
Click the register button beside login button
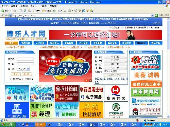[27, 74]
